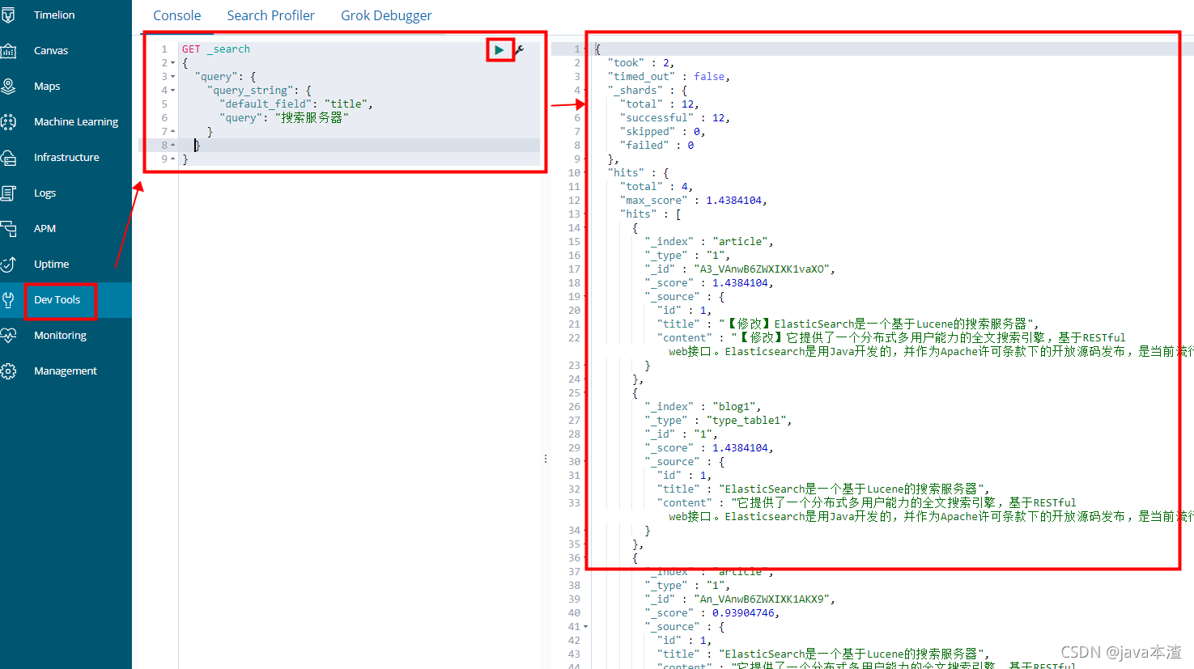Collapse the response root at line 1
The height and width of the screenshot is (669, 1194).
[586, 49]
